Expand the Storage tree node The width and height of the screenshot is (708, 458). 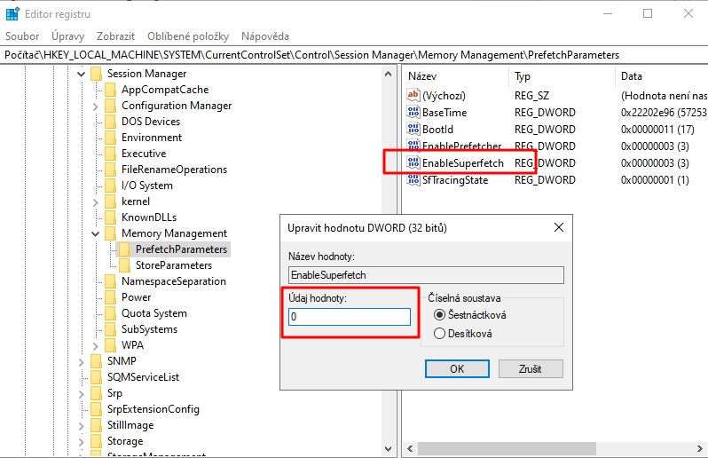point(82,442)
